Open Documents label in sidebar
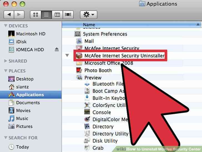The height and width of the screenshot is (152, 202). 28,103
